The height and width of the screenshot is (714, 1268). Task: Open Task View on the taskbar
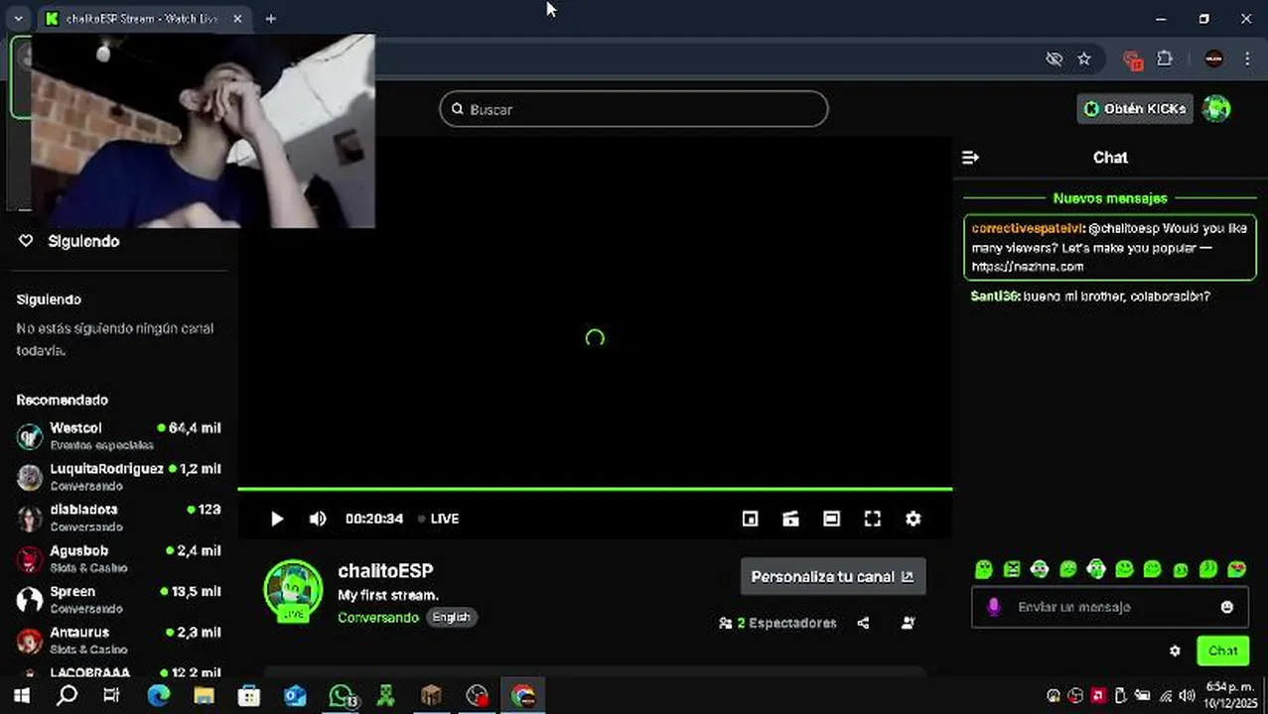(111, 696)
